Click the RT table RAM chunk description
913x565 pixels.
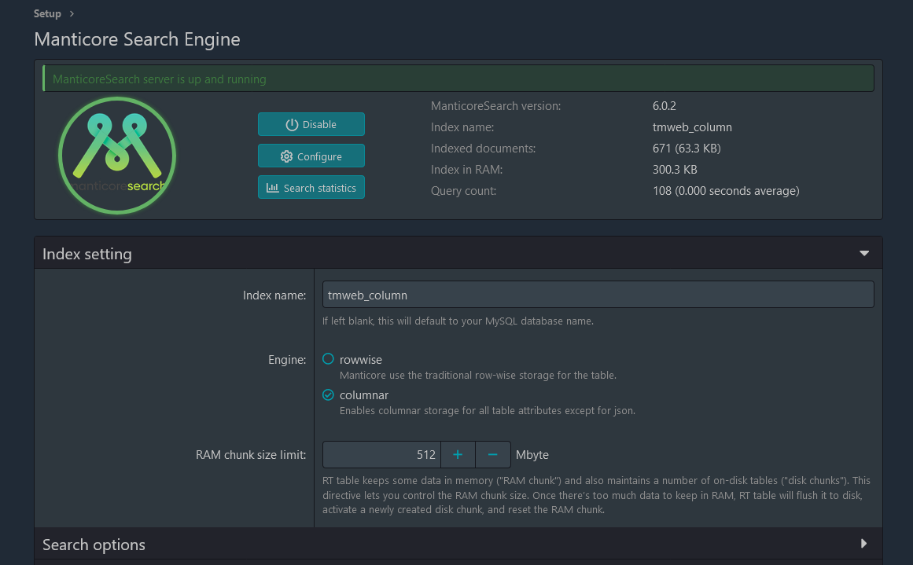pyautogui.click(x=596, y=495)
